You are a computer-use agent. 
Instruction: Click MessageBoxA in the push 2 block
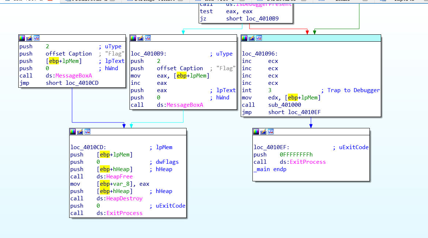pos(74,76)
